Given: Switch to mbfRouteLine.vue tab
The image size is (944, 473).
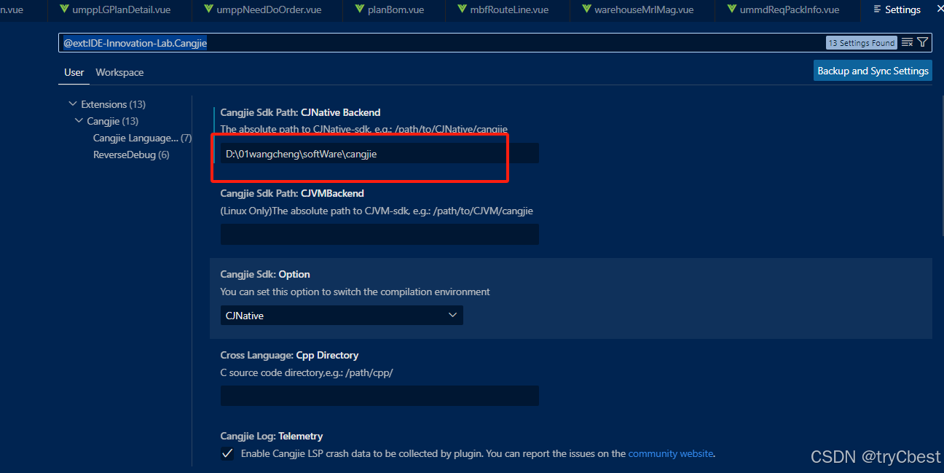Looking at the screenshot, I should point(504,9).
